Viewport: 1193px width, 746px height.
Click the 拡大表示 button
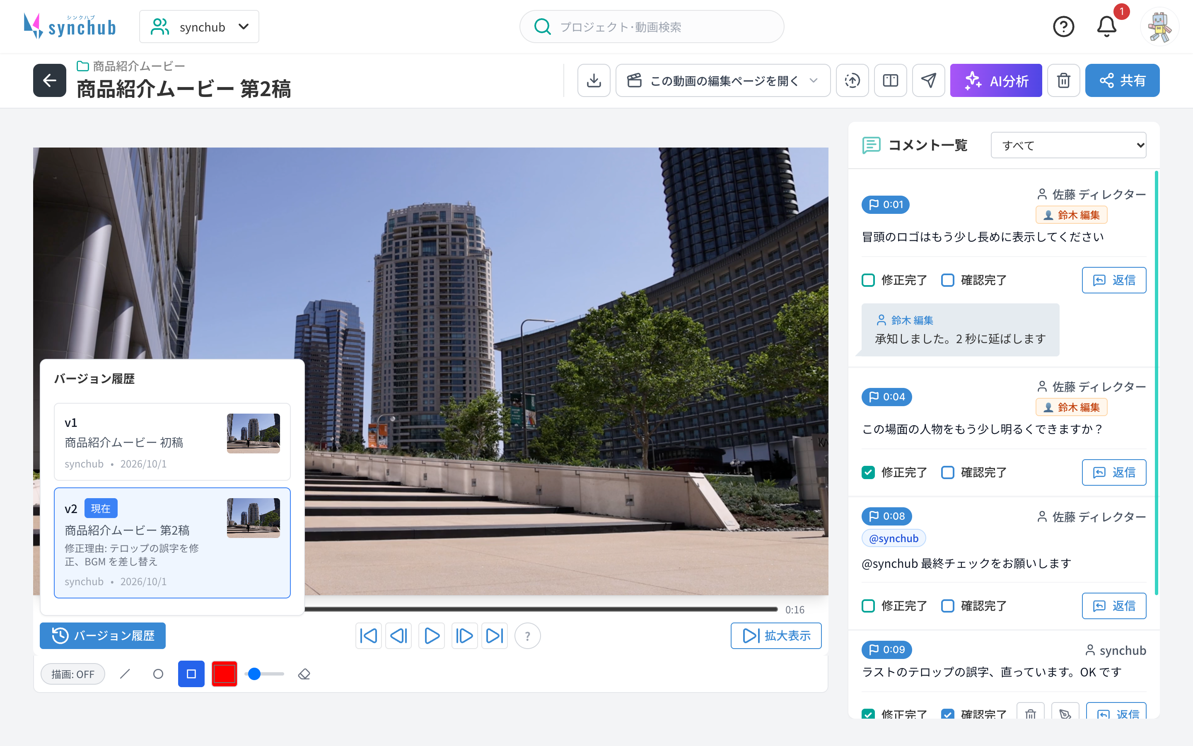tap(776, 635)
